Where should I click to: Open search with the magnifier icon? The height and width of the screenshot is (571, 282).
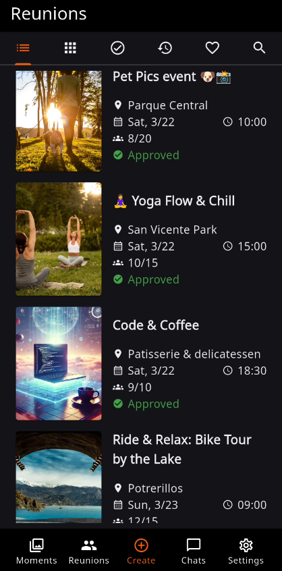click(259, 48)
